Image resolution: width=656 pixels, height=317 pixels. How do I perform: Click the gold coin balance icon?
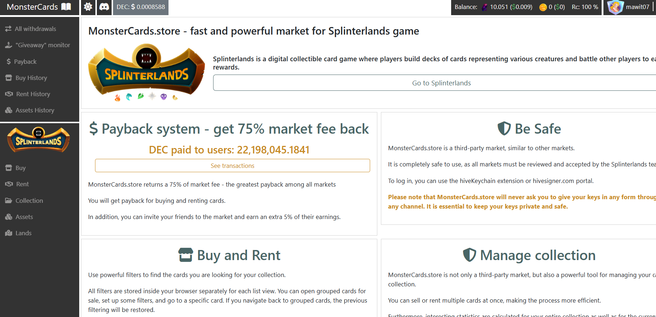(x=543, y=7)
